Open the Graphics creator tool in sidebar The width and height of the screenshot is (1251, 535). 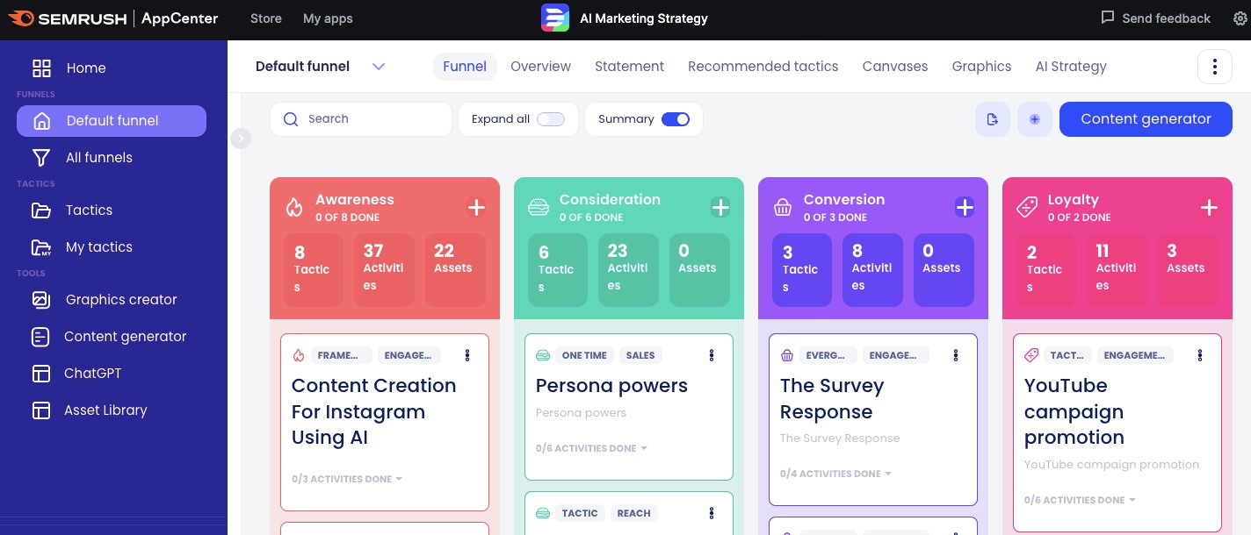coord(121,300)
